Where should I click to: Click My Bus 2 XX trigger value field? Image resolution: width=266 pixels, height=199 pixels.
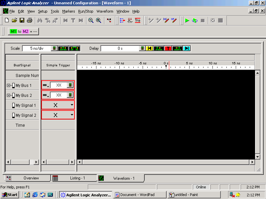[x=59, y=95]
